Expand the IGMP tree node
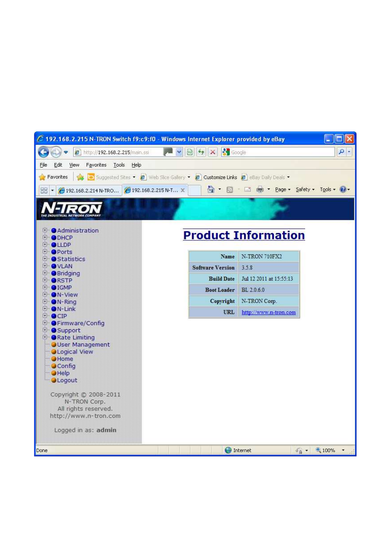 [x=45, y=287]
